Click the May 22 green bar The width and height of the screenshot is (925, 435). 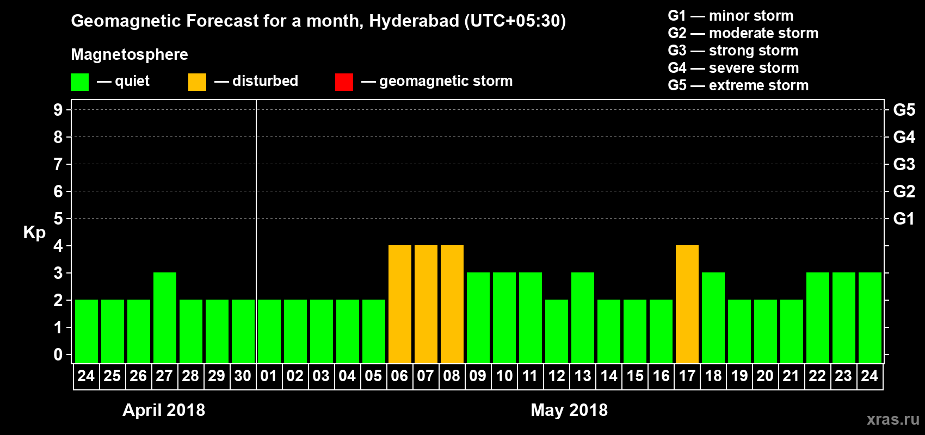click(818, 318)
